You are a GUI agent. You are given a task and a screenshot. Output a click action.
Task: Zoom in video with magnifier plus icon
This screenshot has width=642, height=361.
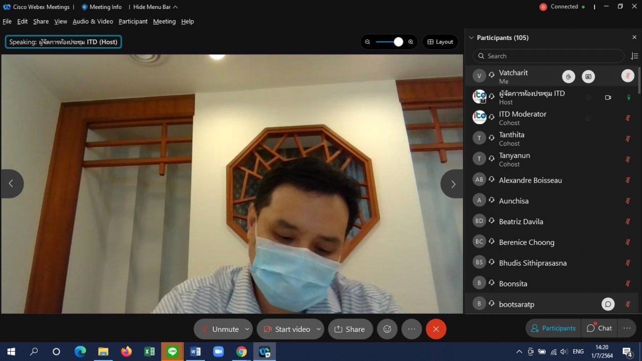(410, 42)
